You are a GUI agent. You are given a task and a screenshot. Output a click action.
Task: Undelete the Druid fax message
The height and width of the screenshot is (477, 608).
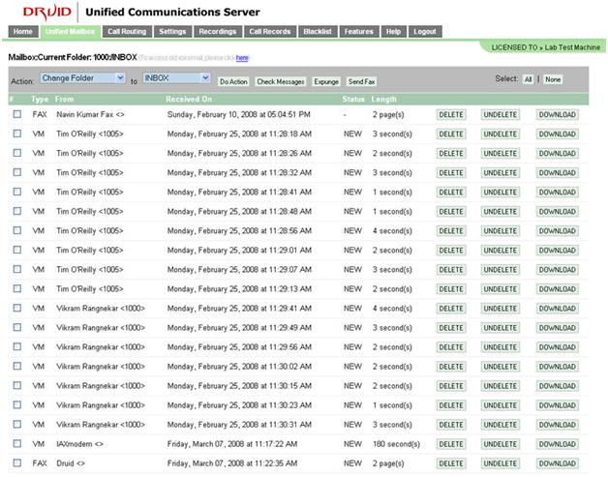point(501,462)
